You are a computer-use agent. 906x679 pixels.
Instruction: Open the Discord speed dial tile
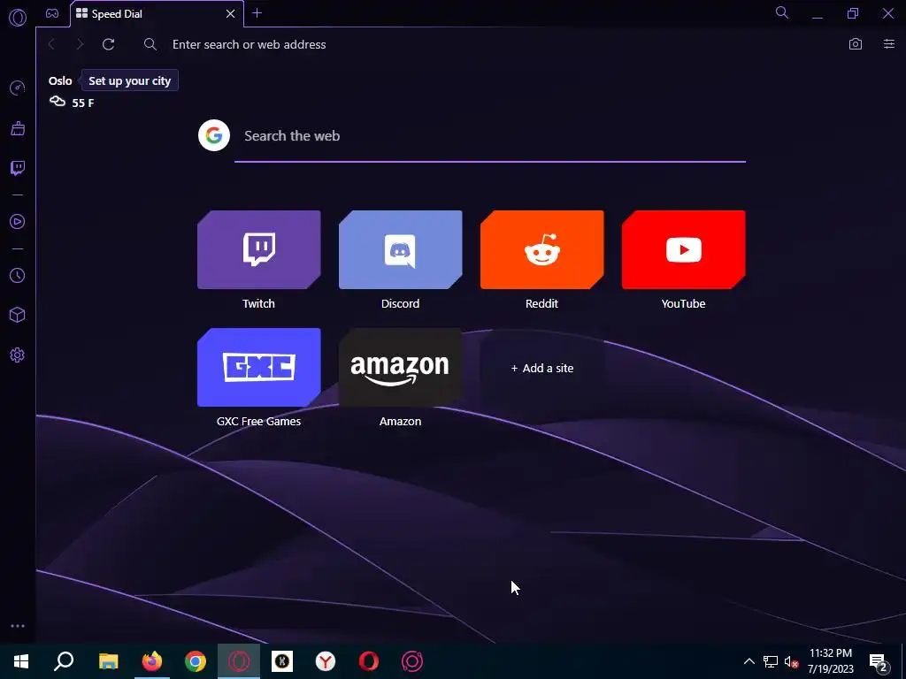click(401, 249)
